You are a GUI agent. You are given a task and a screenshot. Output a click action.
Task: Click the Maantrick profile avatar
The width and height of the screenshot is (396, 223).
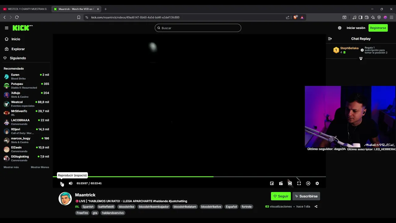click(65, 199)
